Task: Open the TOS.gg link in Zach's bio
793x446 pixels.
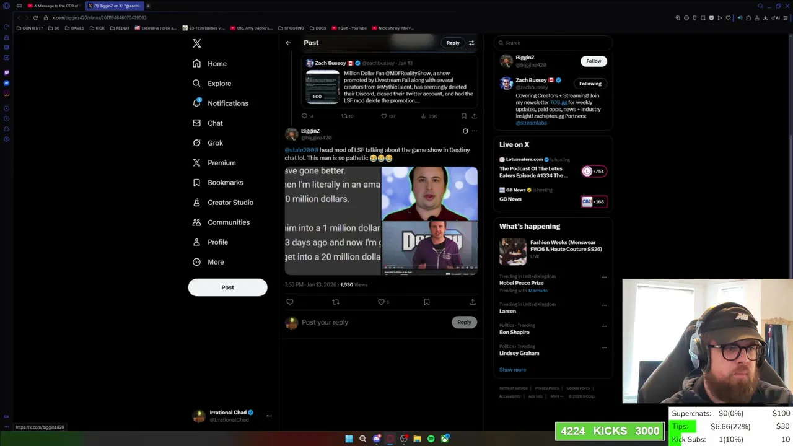Action: tap(558, 102)
